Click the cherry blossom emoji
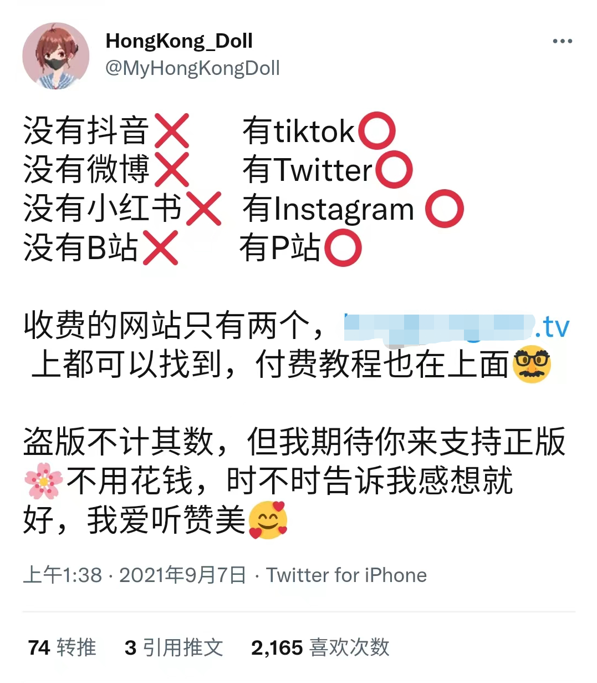 [44, 481]
